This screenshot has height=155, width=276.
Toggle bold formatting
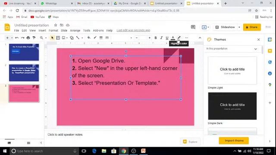[156, 38]
